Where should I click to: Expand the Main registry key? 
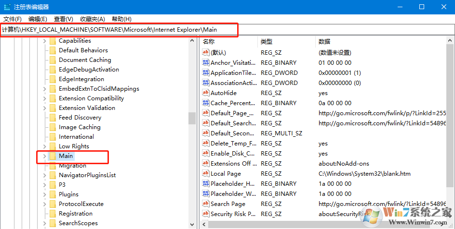[x=44, y=156]
